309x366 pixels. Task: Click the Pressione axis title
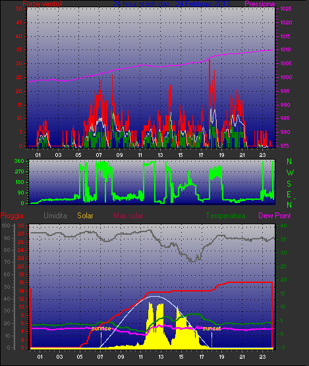pyautogui.click(x=260, y=4)
